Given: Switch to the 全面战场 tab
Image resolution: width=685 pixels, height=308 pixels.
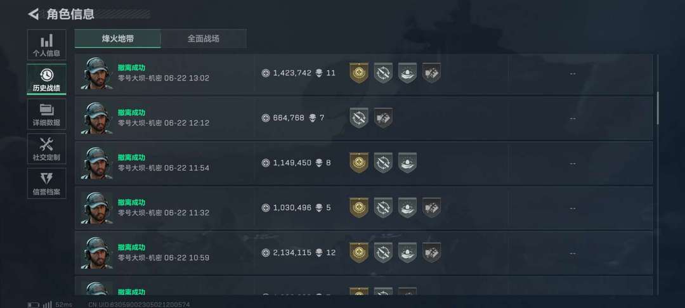Looking at the screenshot, I should point(204,39).
